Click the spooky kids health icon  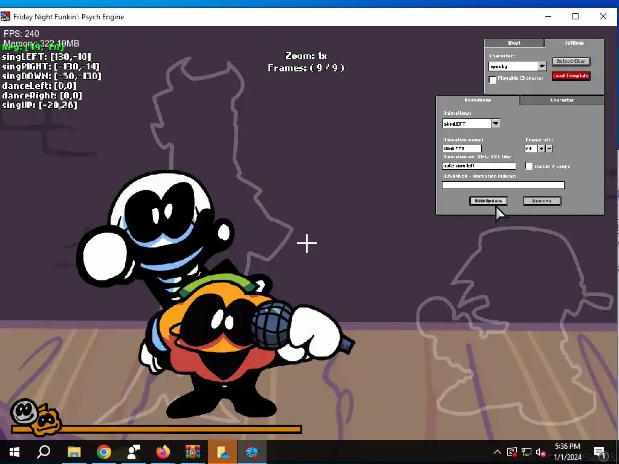coord(36,417)
